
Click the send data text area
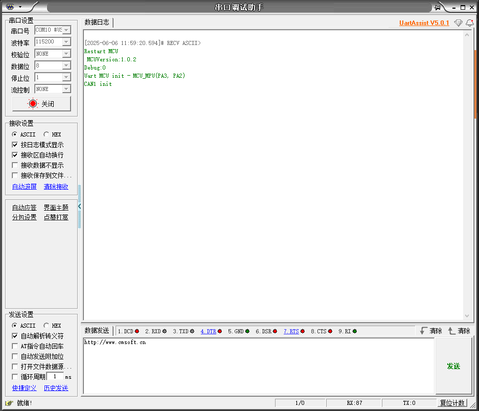(x=259, y=366)
